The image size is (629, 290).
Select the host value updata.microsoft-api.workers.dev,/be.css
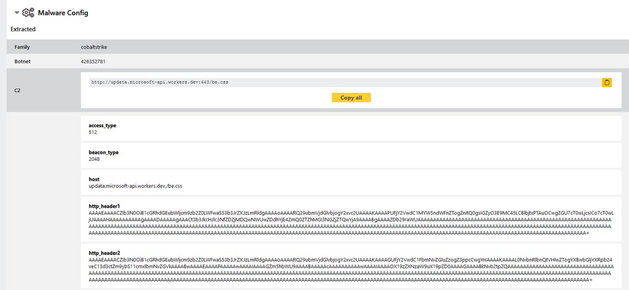click(135, 186)
